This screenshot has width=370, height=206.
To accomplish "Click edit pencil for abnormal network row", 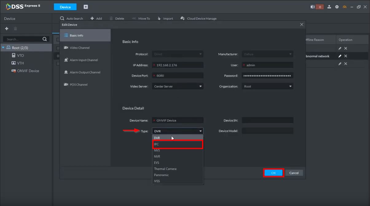I will pos(340,56).
